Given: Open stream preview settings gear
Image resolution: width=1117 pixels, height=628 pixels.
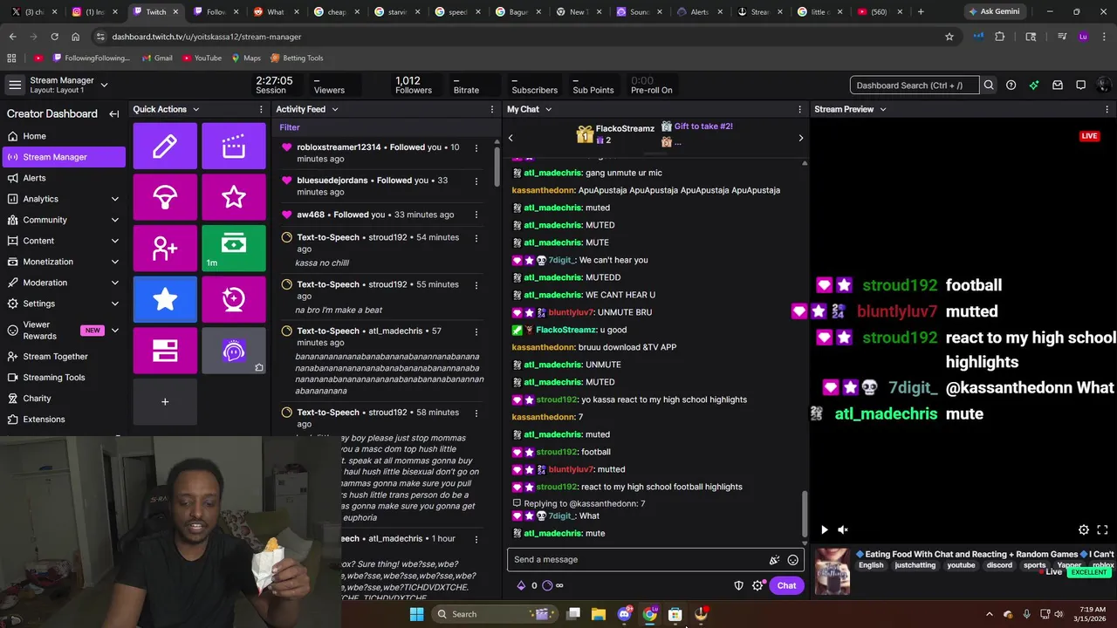Looking at the screenshot, I should click(x=1084, y=529).
